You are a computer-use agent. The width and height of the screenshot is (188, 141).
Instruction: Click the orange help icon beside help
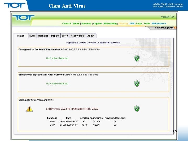coord(175,28)
